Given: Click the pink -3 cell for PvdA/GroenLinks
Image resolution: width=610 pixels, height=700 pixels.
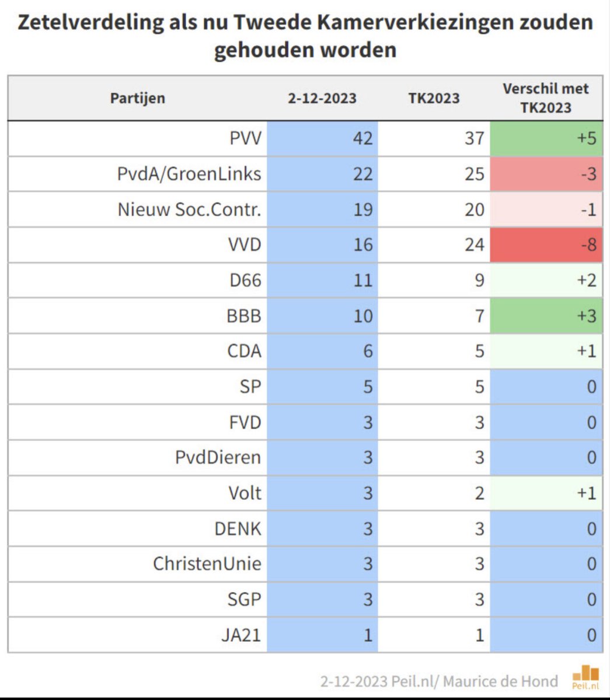Looking at the screenshot, I should (x=546, y=174).
